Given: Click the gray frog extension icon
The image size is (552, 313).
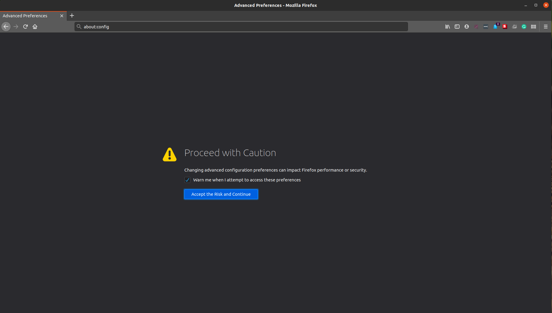Looking at the screenshot, I should tap(514, 27).
